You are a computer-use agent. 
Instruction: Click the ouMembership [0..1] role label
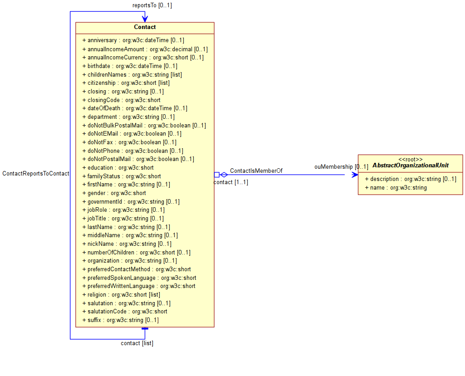341,167
